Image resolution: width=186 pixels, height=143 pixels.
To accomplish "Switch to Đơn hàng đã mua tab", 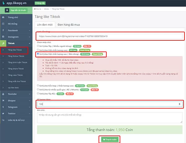I will (x=69, y=25).
